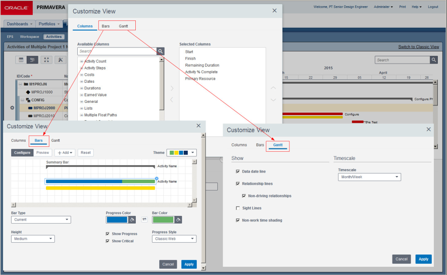Toggle Relationship lines checkbox
Viewport: 447px width, 275px height.
pyautogui.click(x=238, y=183)
